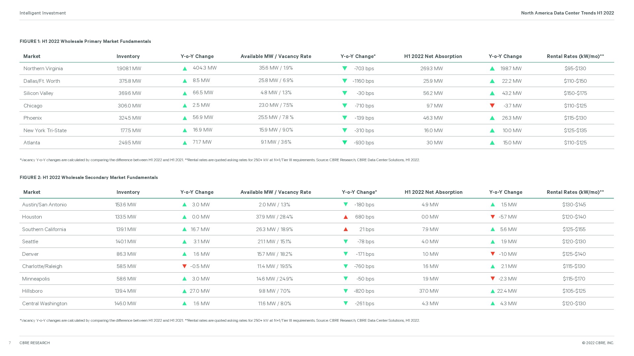Click the green down arrow beside -930 bps
Image resolution: width=634 pixels, height=356 pixels.
point(345,143)
